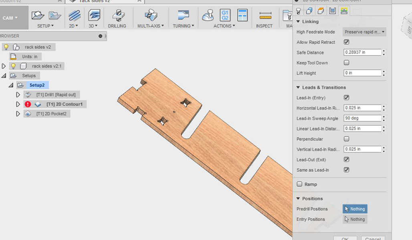Viewport: 412px width, 240px height.
Task: Open the SETUP dropdown menu
Action: pyautogui.click(x=45, y=26)
